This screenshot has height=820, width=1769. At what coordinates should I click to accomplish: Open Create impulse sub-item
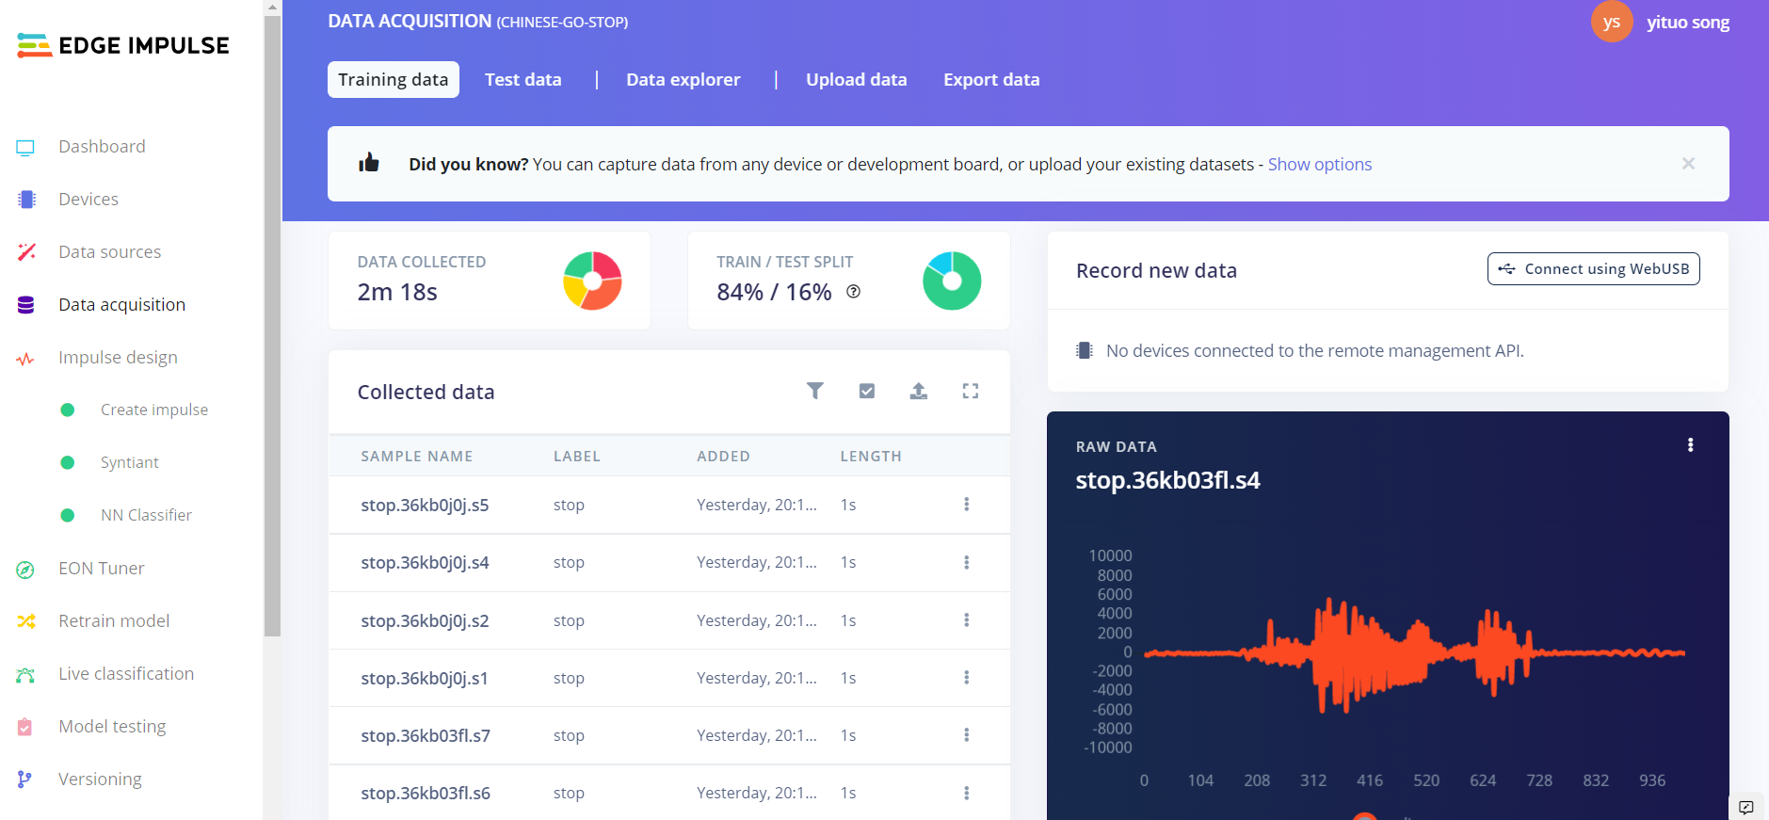(154, 410)
